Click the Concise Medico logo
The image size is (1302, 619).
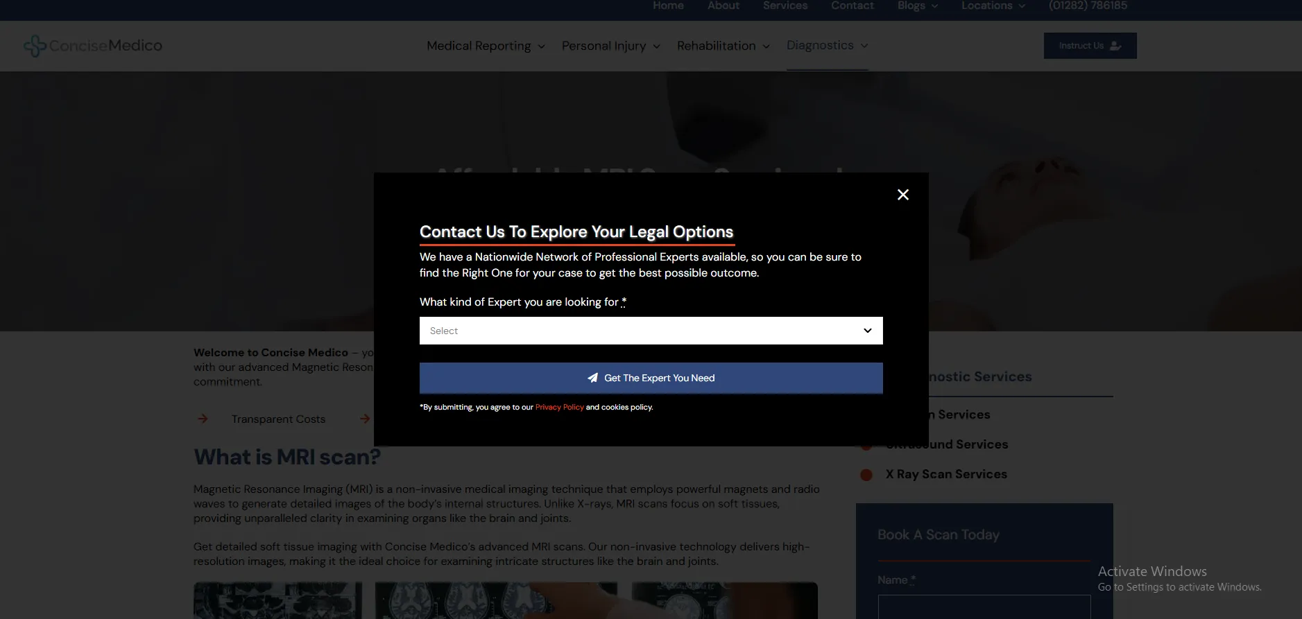pyautogui.click(x=93, y=46)
